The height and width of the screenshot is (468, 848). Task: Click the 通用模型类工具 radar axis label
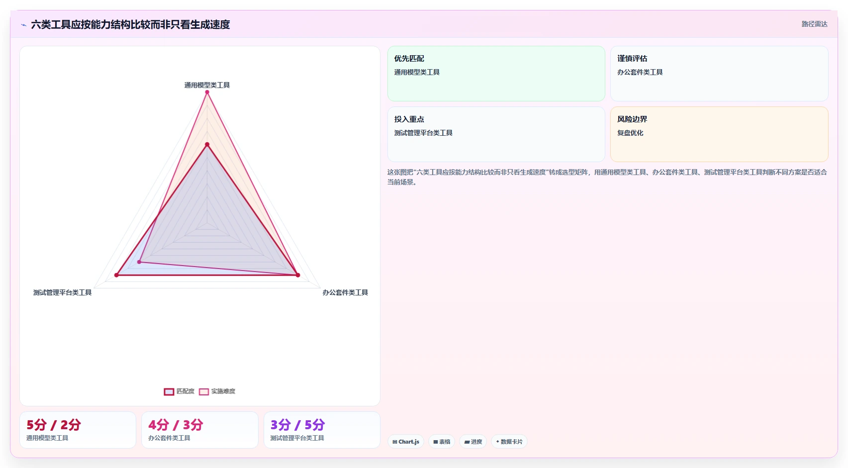[x=207, y=86]
